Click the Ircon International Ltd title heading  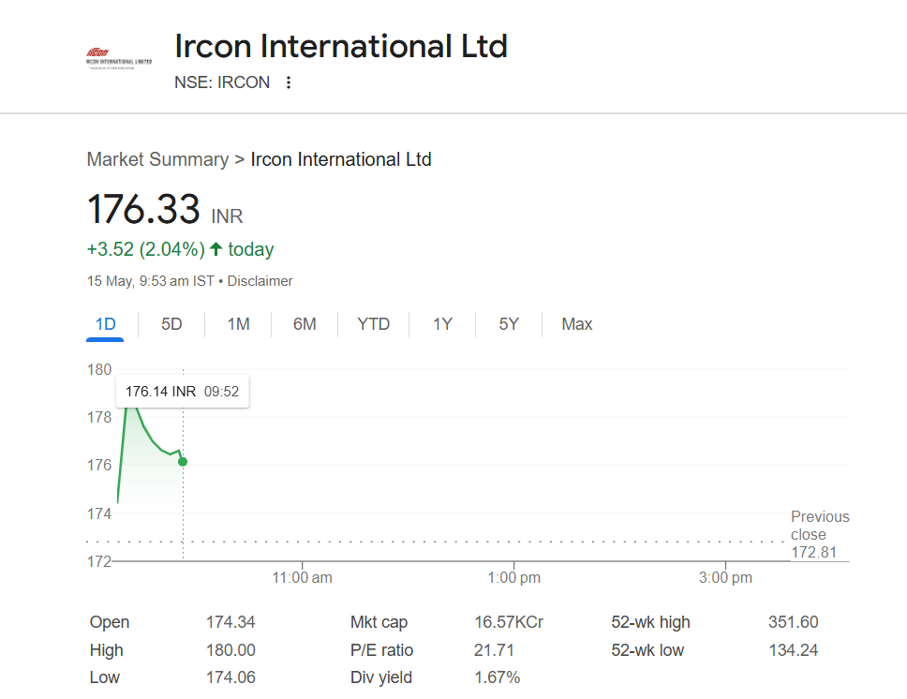click(x=341, y=46)
